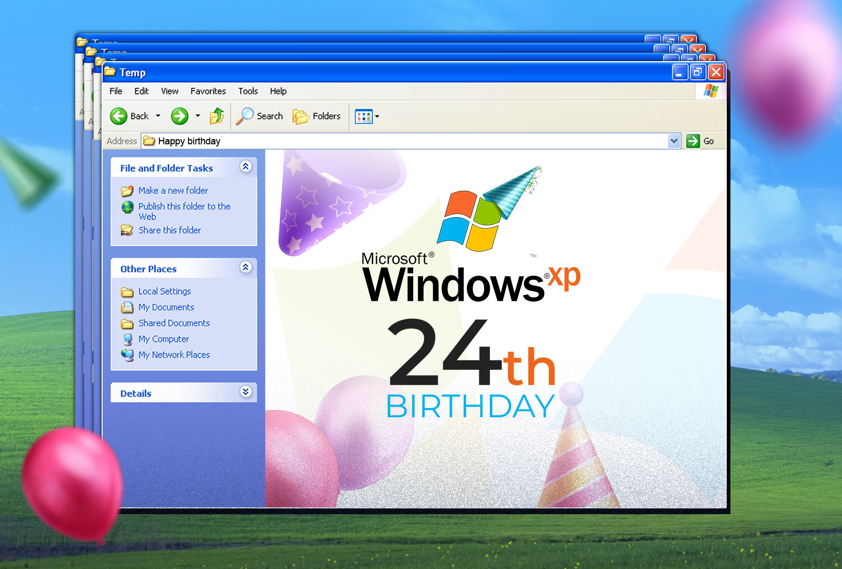Open the Back history dropdown arrow
The image size is (842, 569).
point(158,116)
